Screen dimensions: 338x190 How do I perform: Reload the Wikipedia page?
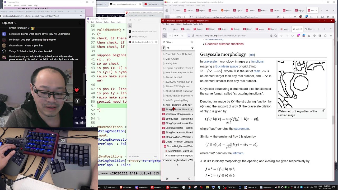292,36
